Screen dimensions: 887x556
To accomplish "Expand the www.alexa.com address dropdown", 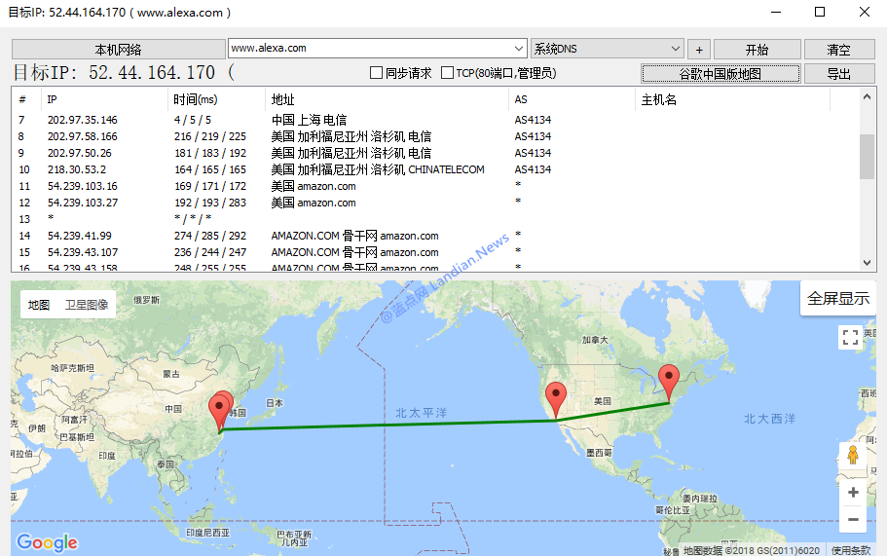I will coord(519,49).
